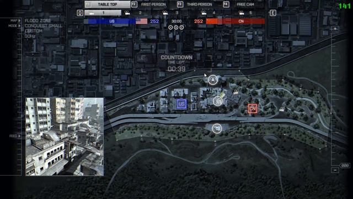353x199 pixels.
Task: Open the picture-in-picture camera preview
Action: pyautogui.click(x=65, y=137)
